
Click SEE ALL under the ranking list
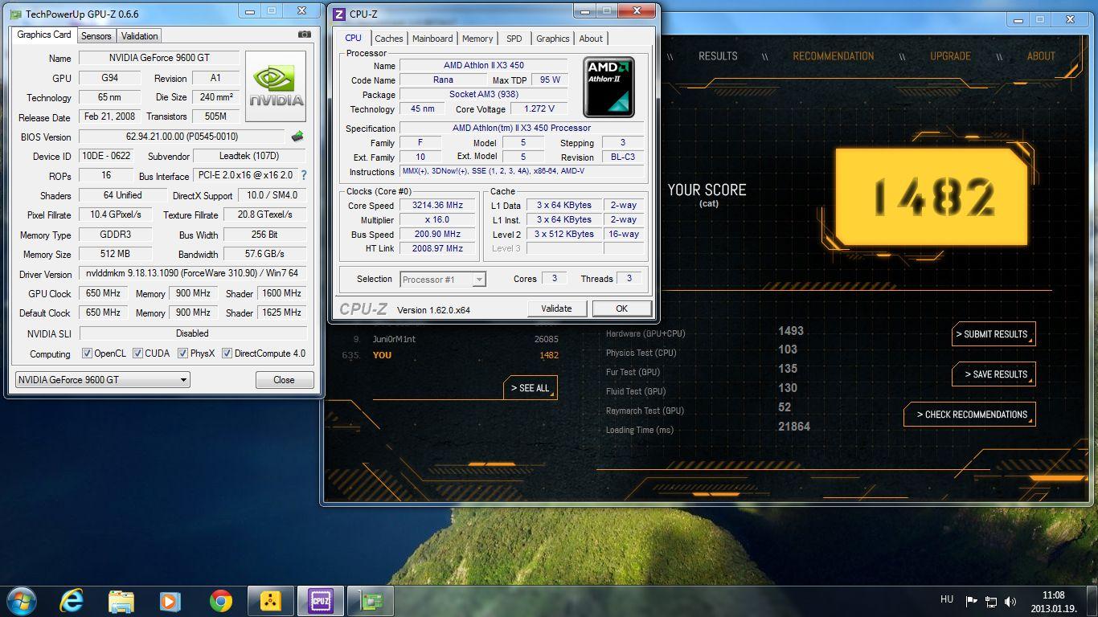point(530,388)
